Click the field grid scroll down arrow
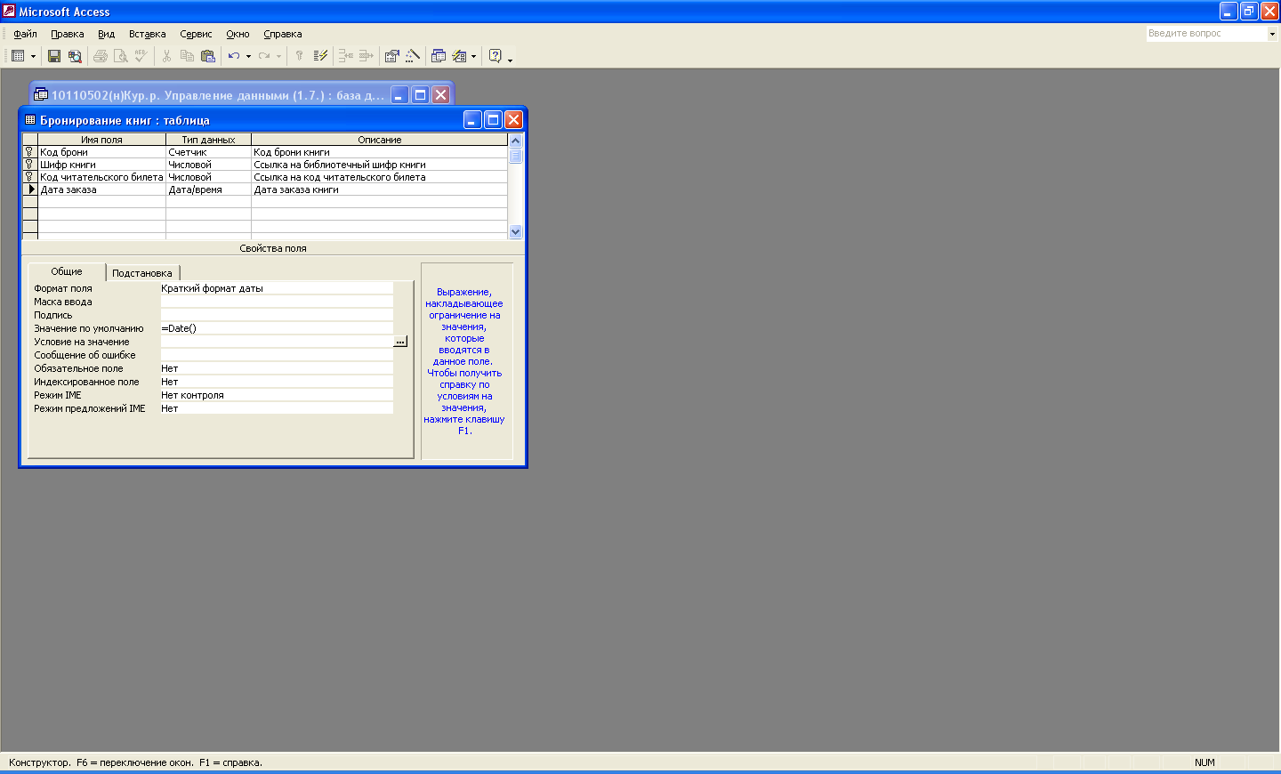The height and width of the screenshot is (774, 1281). 515,231
